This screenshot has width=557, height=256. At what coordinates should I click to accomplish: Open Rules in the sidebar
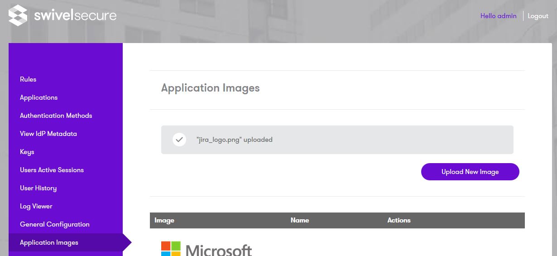coord(28,79)
